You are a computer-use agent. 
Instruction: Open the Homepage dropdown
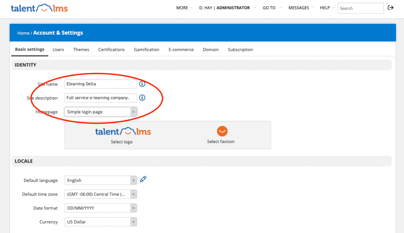click(x=133, y=111)
